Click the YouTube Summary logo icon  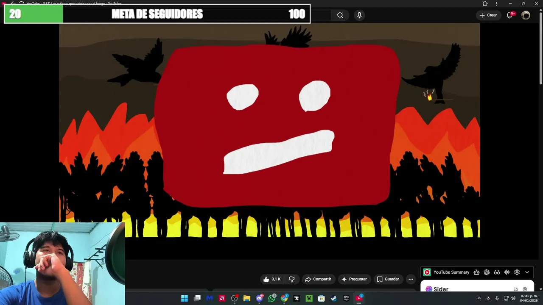pos(427,272)
